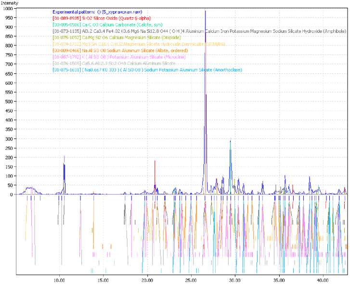Click the 500 intensity tick label
The image size is (350, 284).
pyautogui.click(x=9, y=102)
